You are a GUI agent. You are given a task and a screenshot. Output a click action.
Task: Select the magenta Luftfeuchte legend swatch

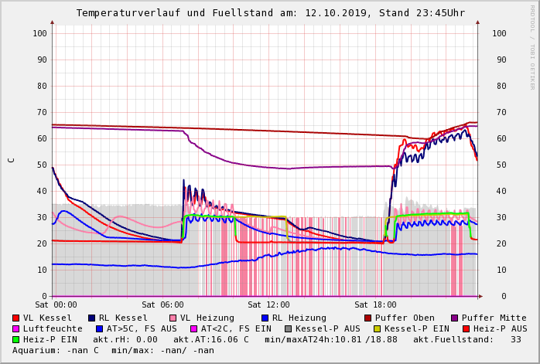pos(16,328)
